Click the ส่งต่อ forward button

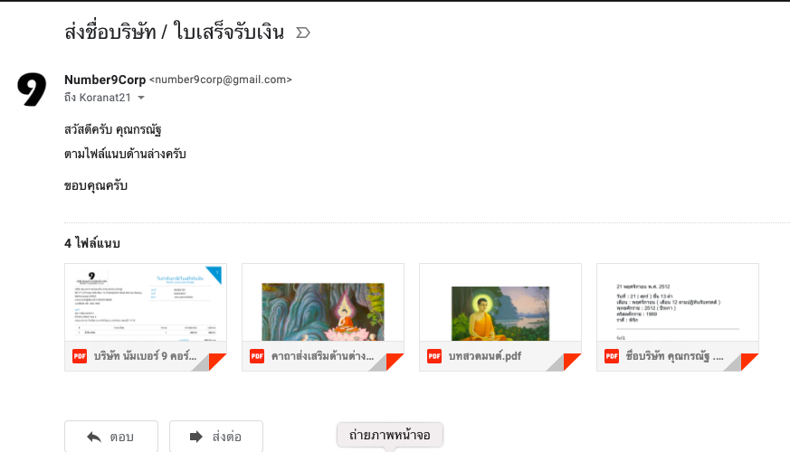[216, 437]
